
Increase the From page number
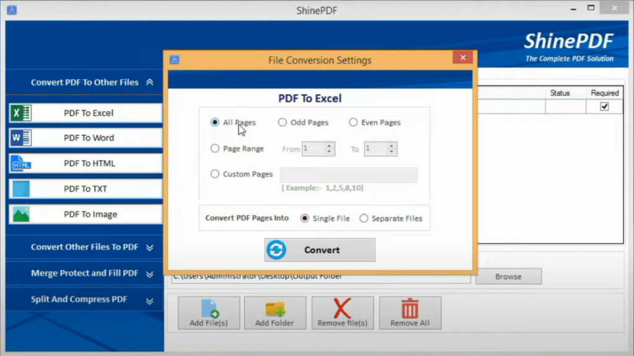coord(329,146)
